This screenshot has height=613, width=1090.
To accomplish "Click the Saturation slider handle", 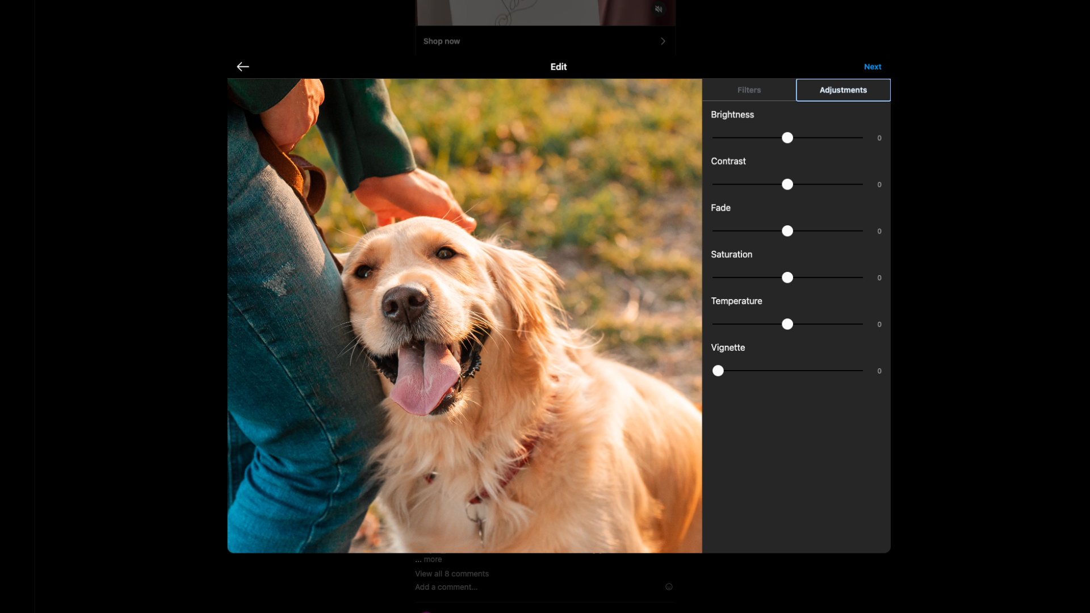I will [x=787, y=278].
